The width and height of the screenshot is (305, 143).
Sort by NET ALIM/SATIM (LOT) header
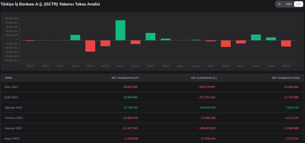(125, 78)
